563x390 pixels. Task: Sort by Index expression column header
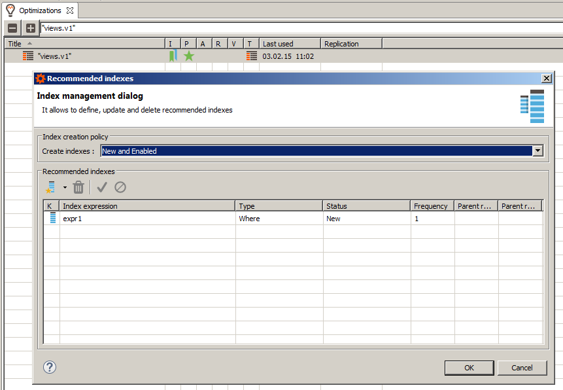(147, 206)
